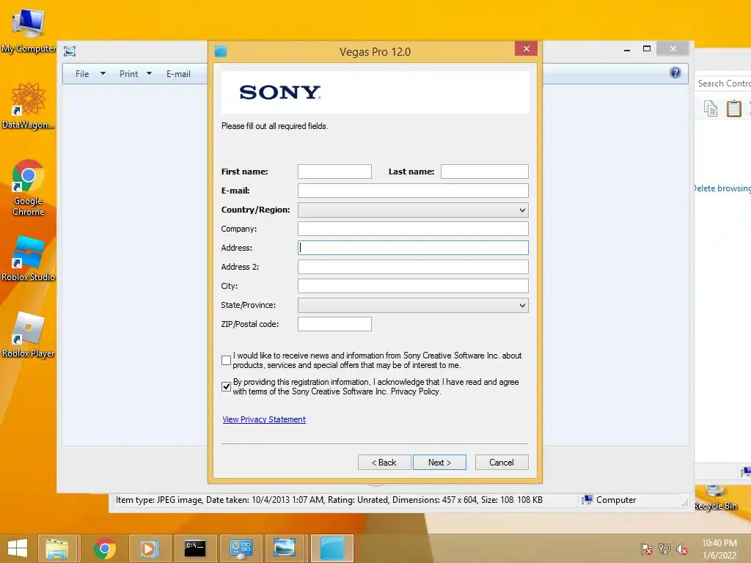Expand the Print menu arrow in photo viewer
This screenshot has height=563, width=751.
tap(149, 74)
